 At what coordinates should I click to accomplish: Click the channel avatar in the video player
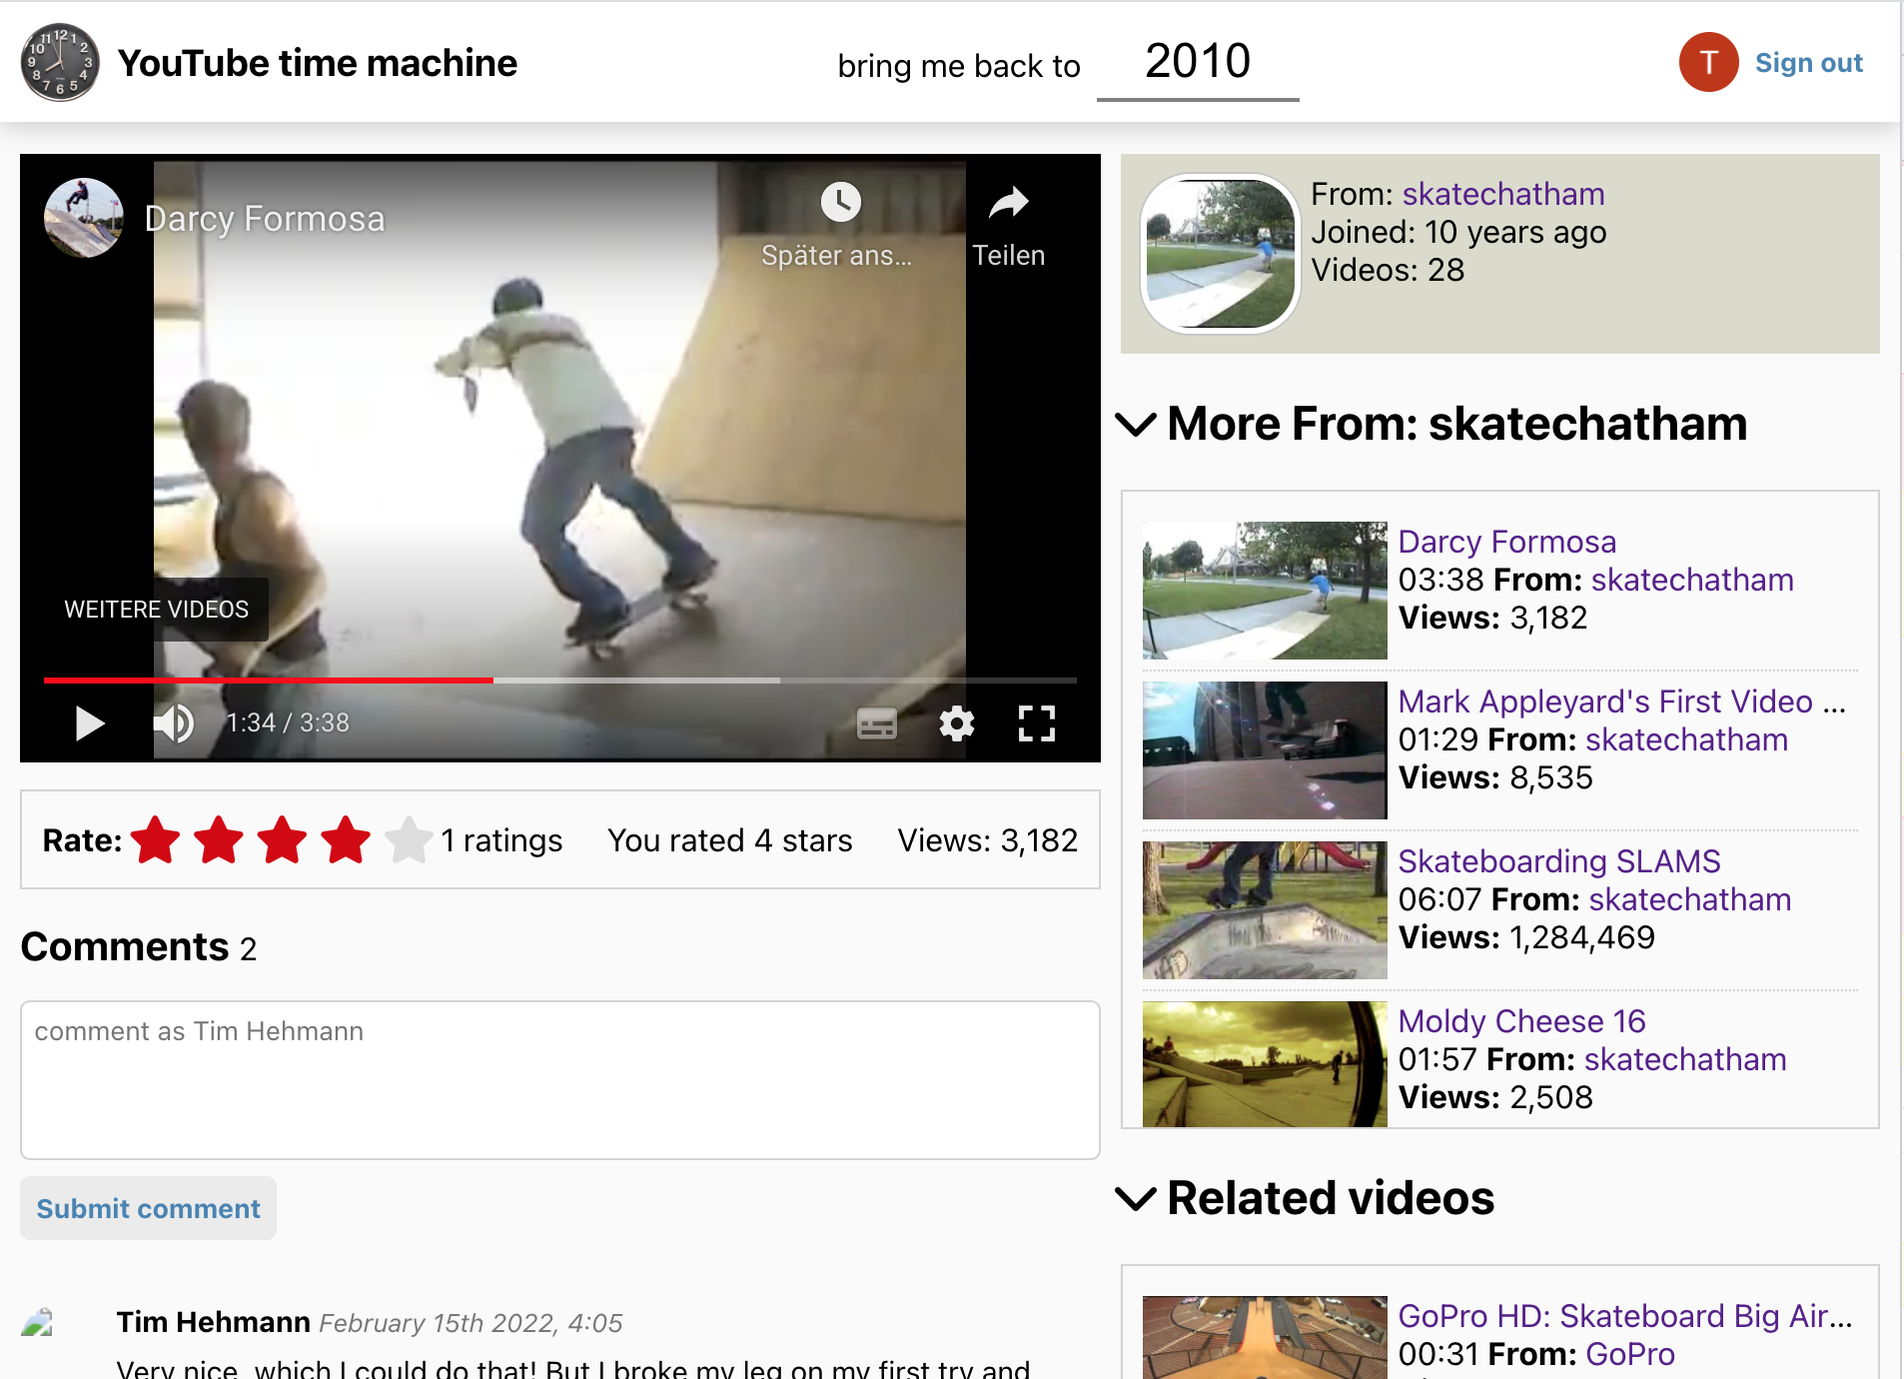tap(84, 218)
